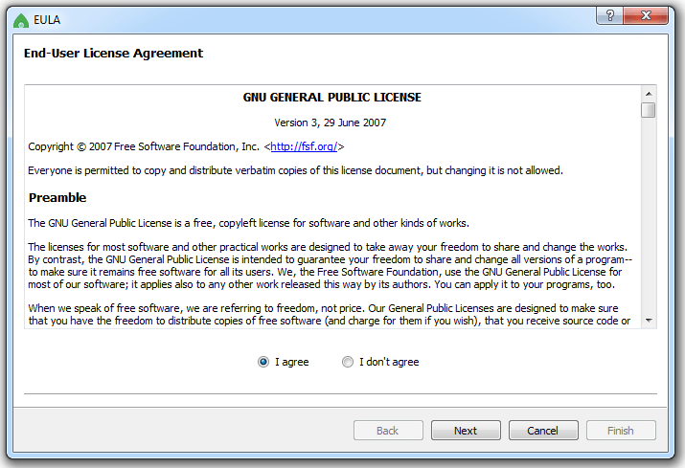
Task: Click the EULA title bar text
Action: point(49,17)
